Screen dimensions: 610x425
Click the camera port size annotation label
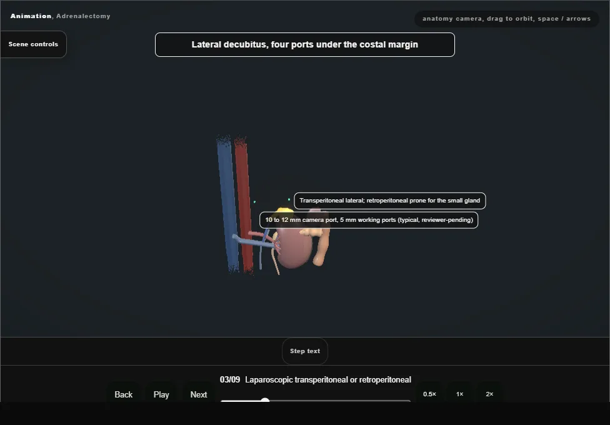click(x=369, y=220)
